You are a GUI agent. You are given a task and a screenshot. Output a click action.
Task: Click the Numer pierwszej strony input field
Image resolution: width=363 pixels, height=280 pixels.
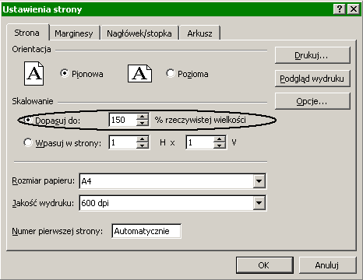coord(146,231)
